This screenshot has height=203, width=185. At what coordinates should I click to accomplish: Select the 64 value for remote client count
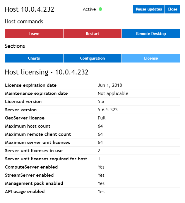(x=100, y=134)
